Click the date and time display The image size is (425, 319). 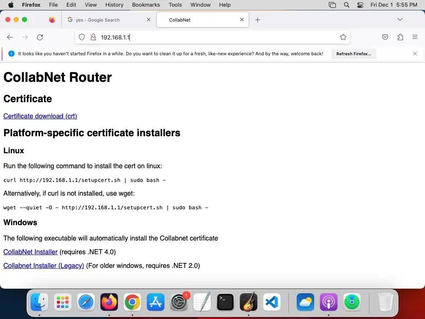(394, 5)
